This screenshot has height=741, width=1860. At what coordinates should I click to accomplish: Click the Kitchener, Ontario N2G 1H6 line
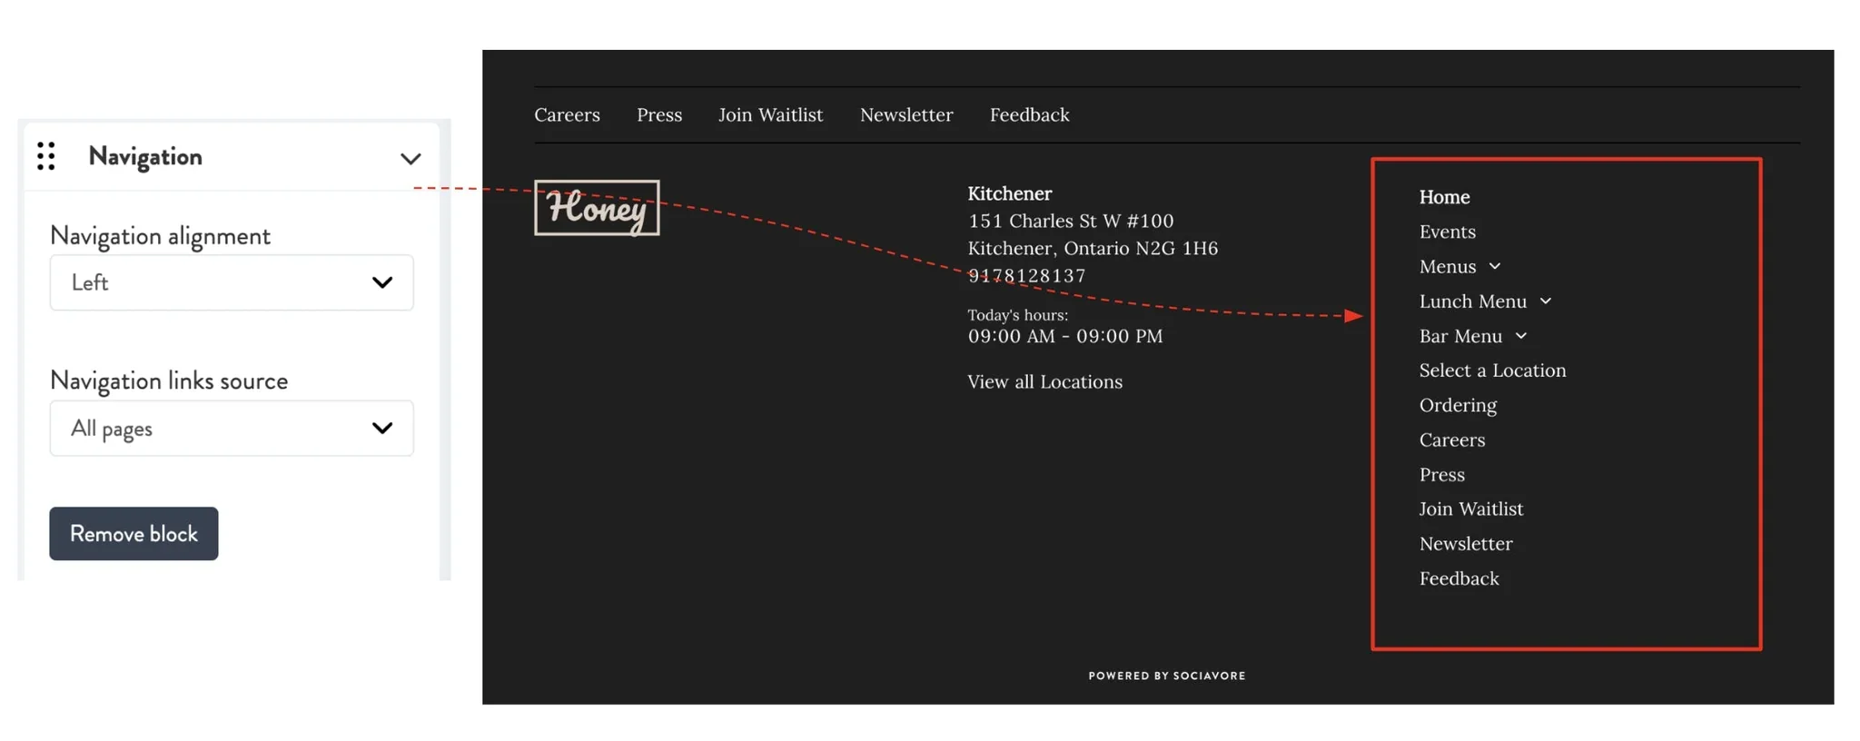[1093, 248]
